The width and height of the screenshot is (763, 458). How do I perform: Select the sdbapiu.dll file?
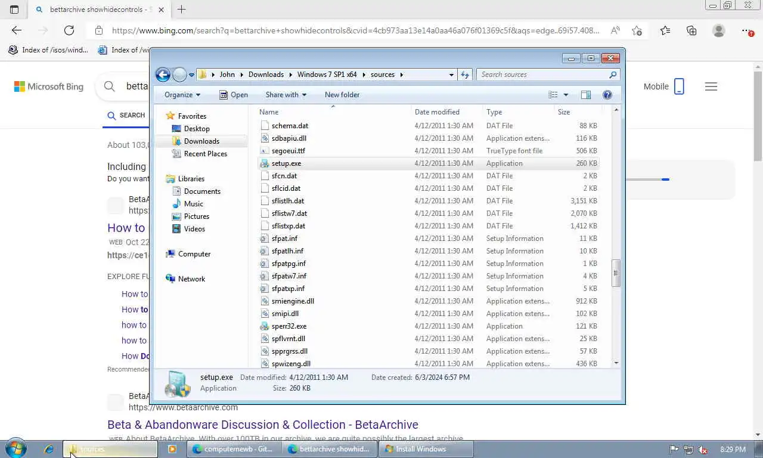pos(289,138)
